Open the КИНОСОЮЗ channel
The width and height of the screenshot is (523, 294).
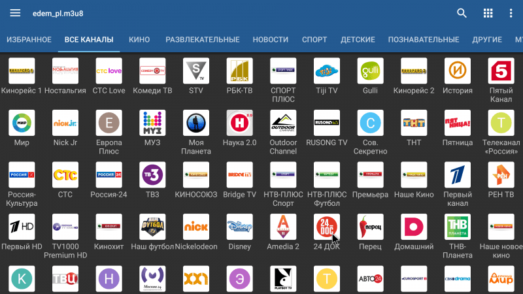click(196, 174)
